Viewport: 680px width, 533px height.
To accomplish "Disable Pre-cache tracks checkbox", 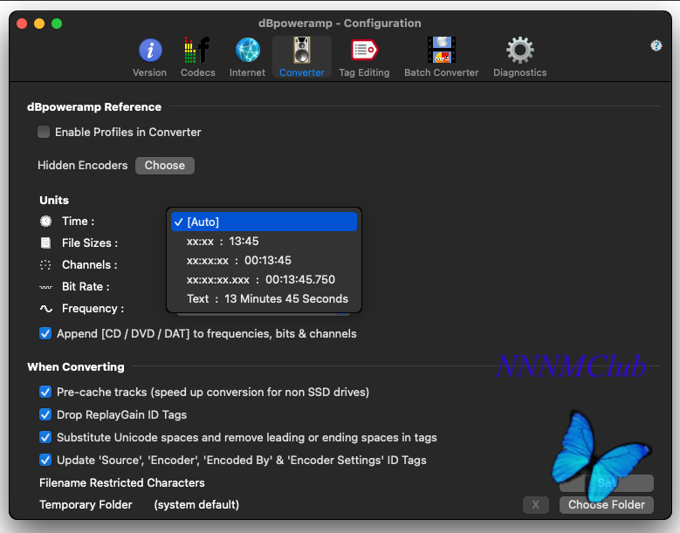I will click(45, 392).
